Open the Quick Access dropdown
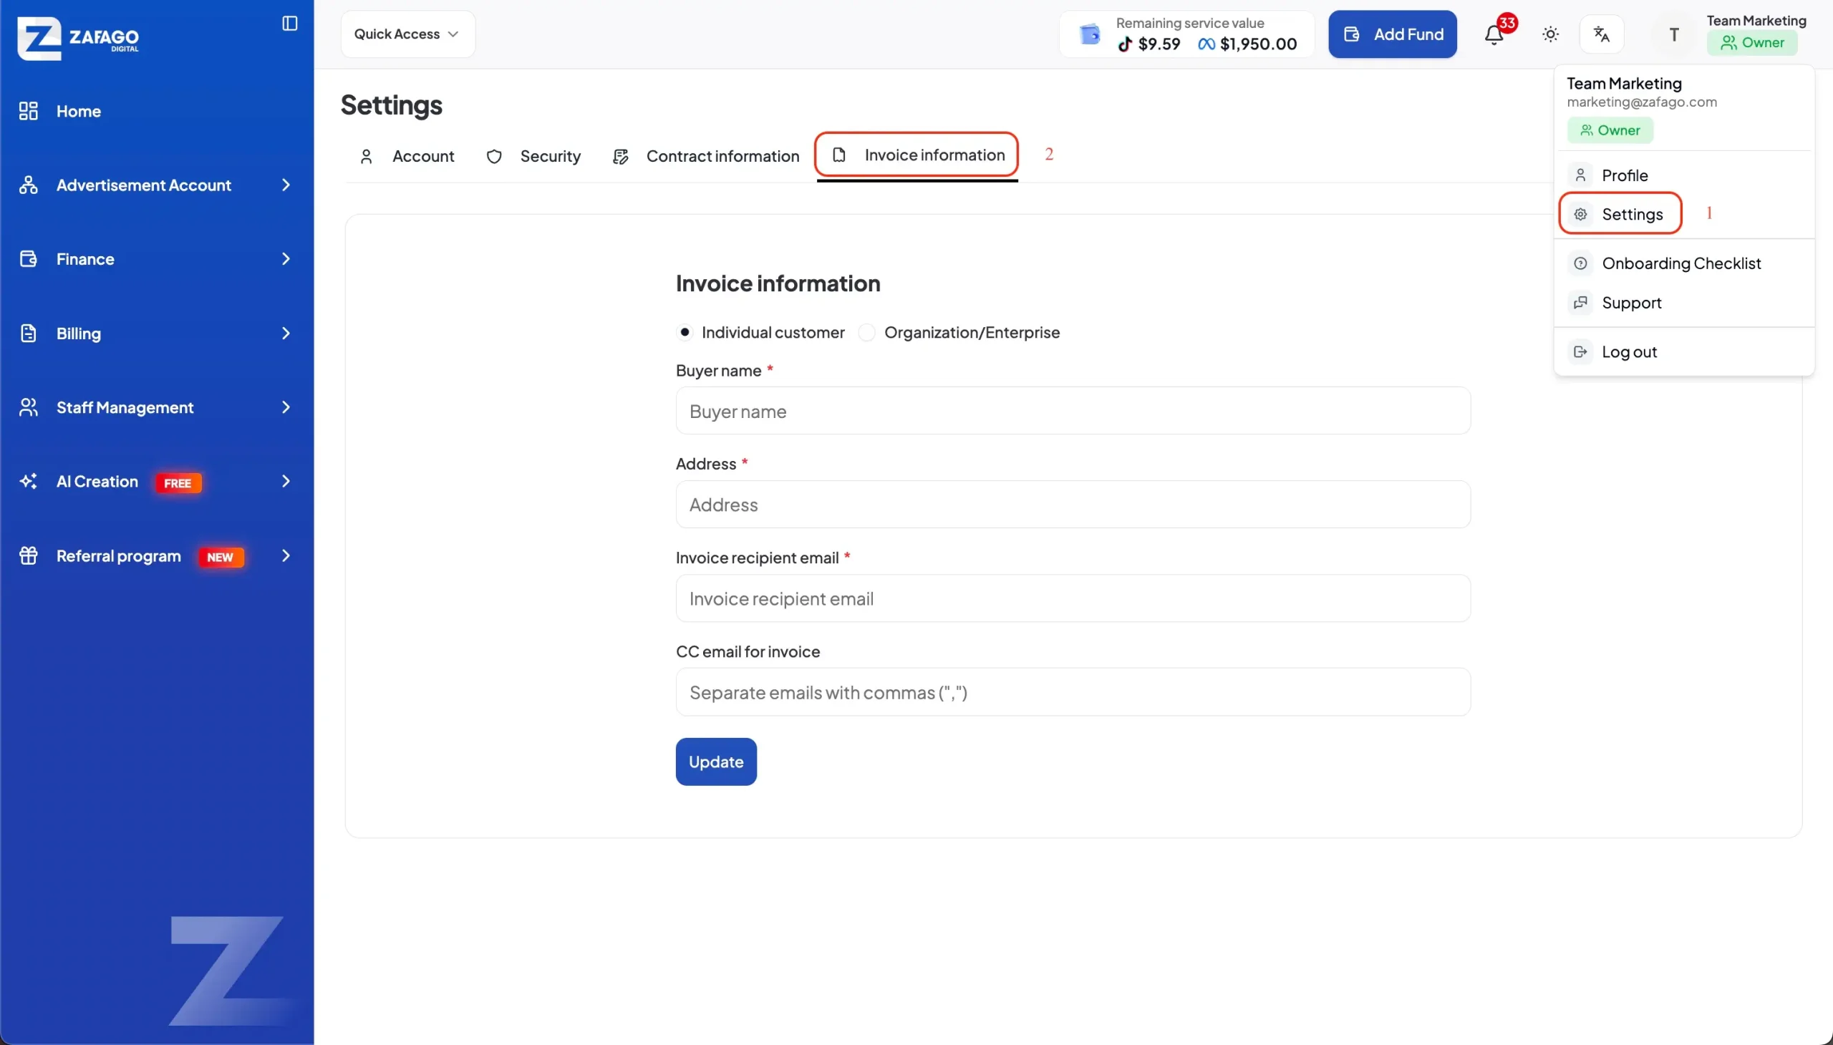The image size is (1833, 1045). tap(408, 34)
